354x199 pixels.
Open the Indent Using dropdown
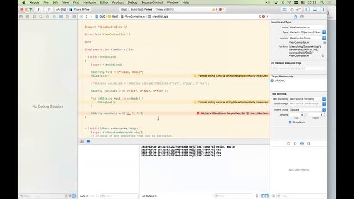308,109
